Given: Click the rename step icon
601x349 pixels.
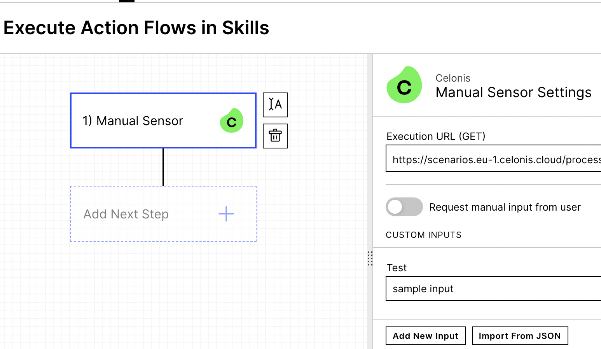Looking at the screenshot, I should click(x=275, y=105).
